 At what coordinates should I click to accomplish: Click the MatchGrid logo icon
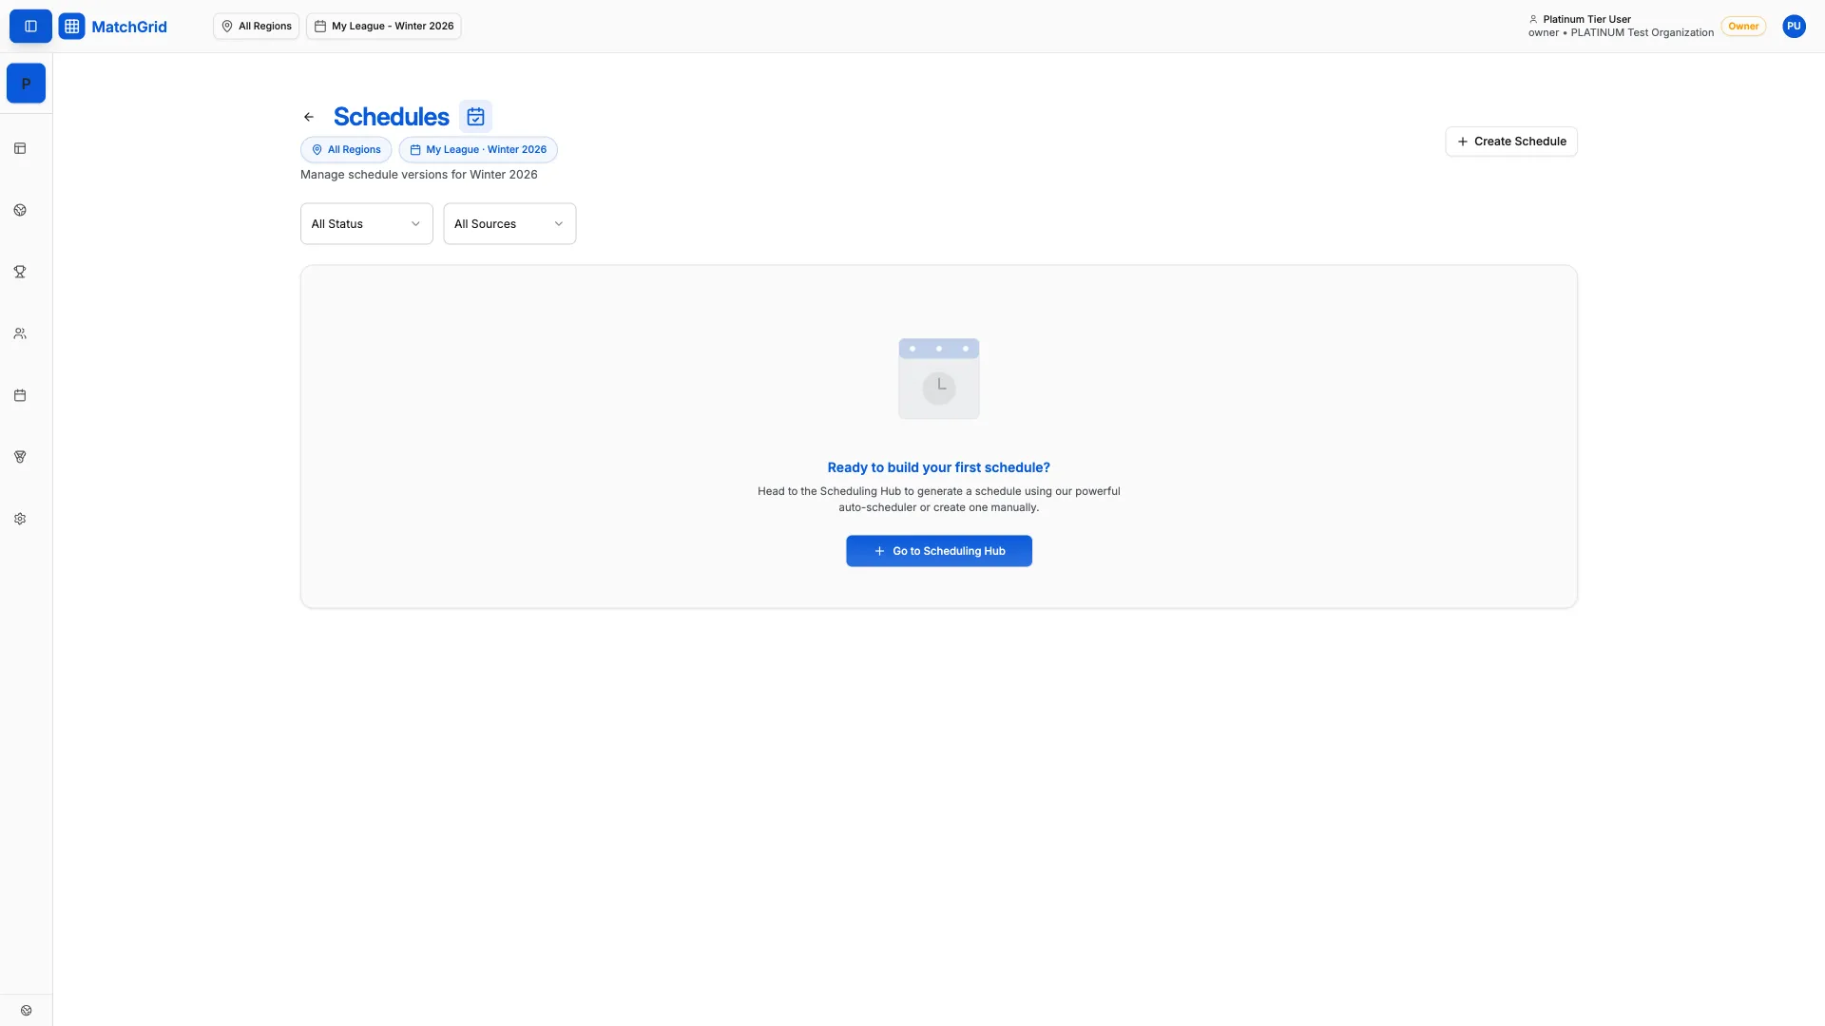pos(71,27)
